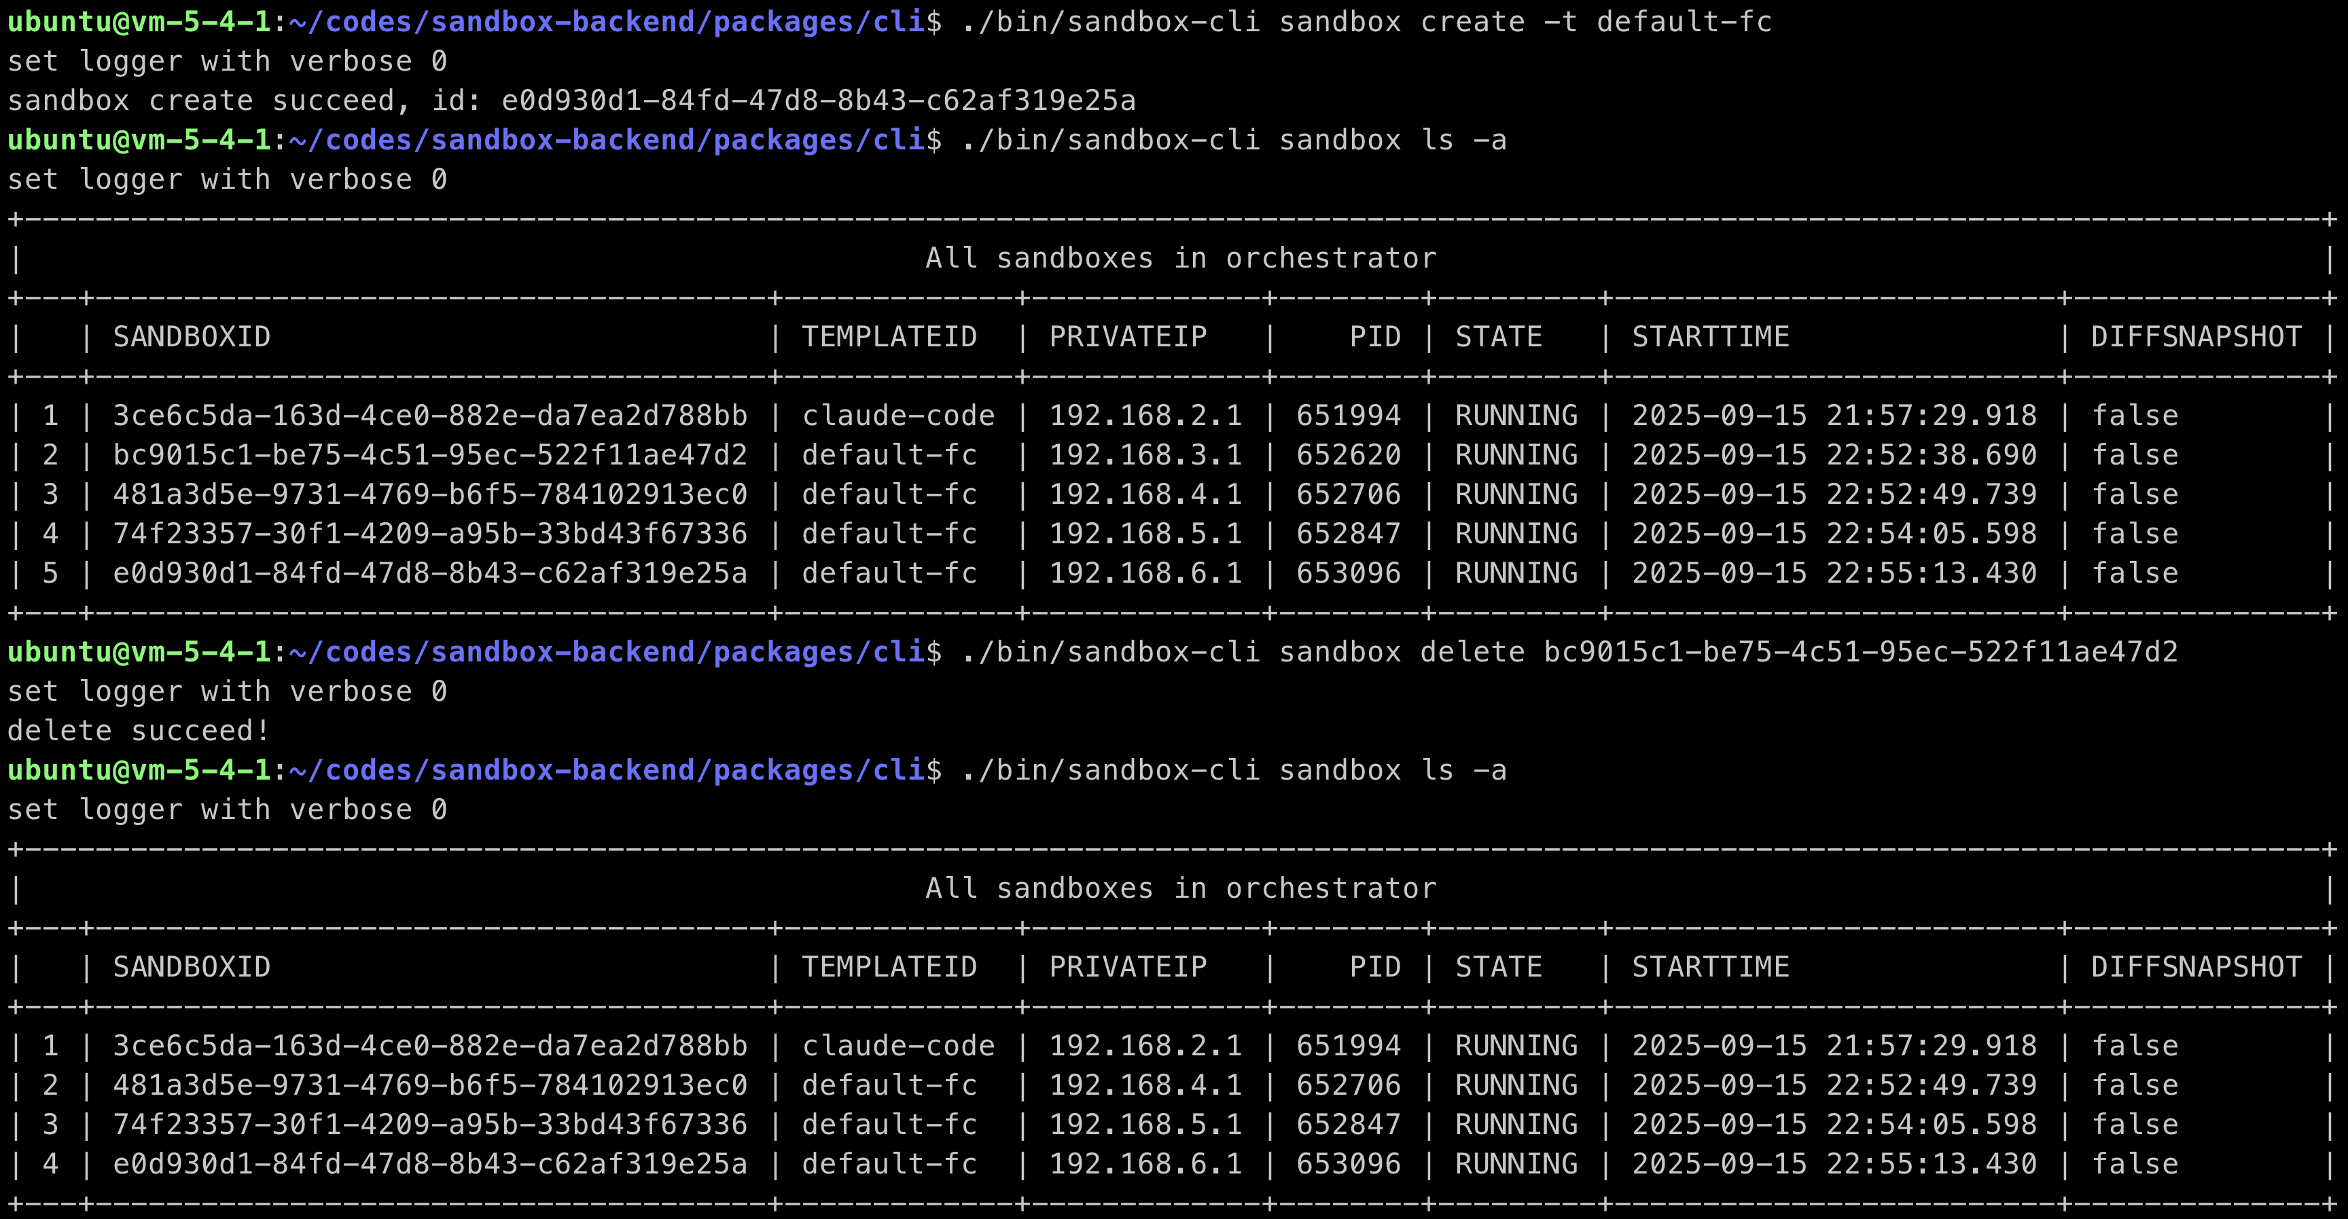Click PID 652620 cell
This screenshot has height=1219, width=2348.
pos(1348,454)
